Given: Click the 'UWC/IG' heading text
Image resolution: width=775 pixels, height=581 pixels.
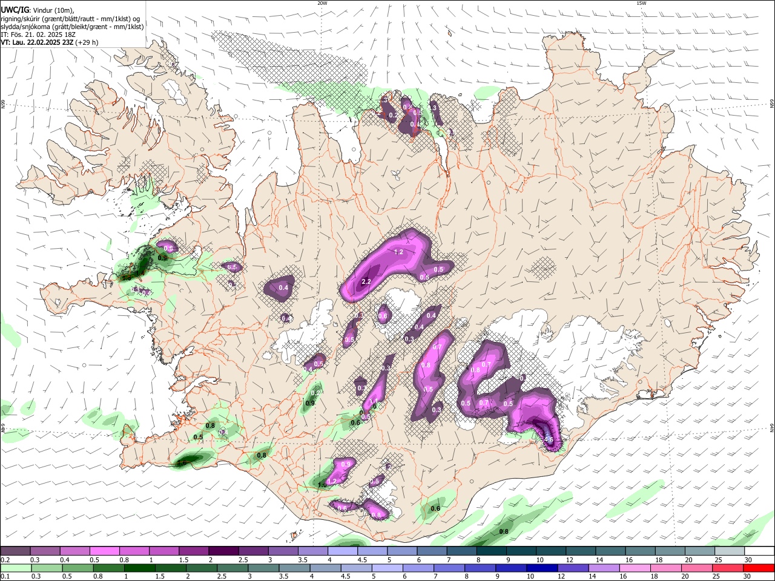Looking at the screenshot, I should click(14, 9).
